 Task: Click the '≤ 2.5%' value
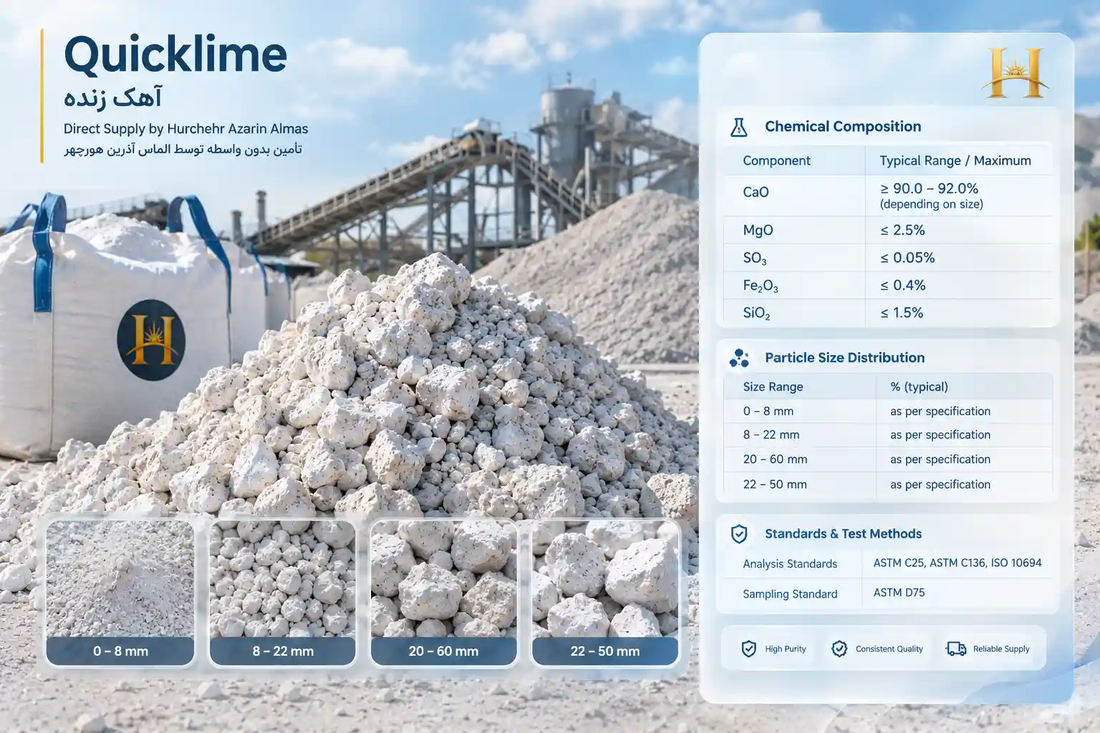(x=902, y=230)
